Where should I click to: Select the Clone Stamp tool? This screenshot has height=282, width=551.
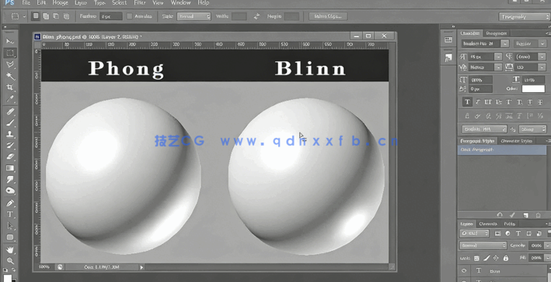(10, 134)
